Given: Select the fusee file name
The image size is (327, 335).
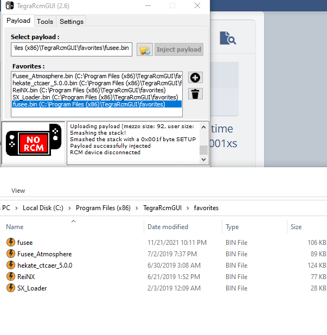Looking at the screenshot, I should pos(25,243).
